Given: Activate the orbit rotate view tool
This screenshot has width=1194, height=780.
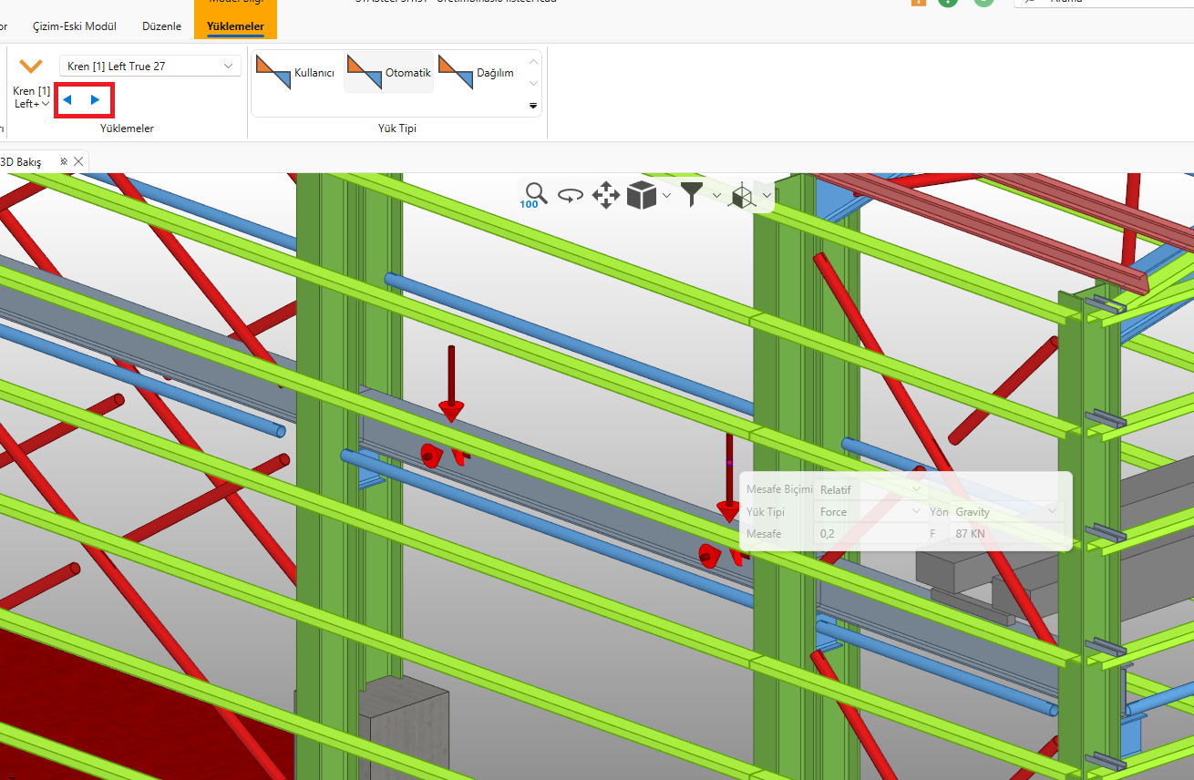Looking at the screenshot, I should pyautogui.click(x=571, y=195).
